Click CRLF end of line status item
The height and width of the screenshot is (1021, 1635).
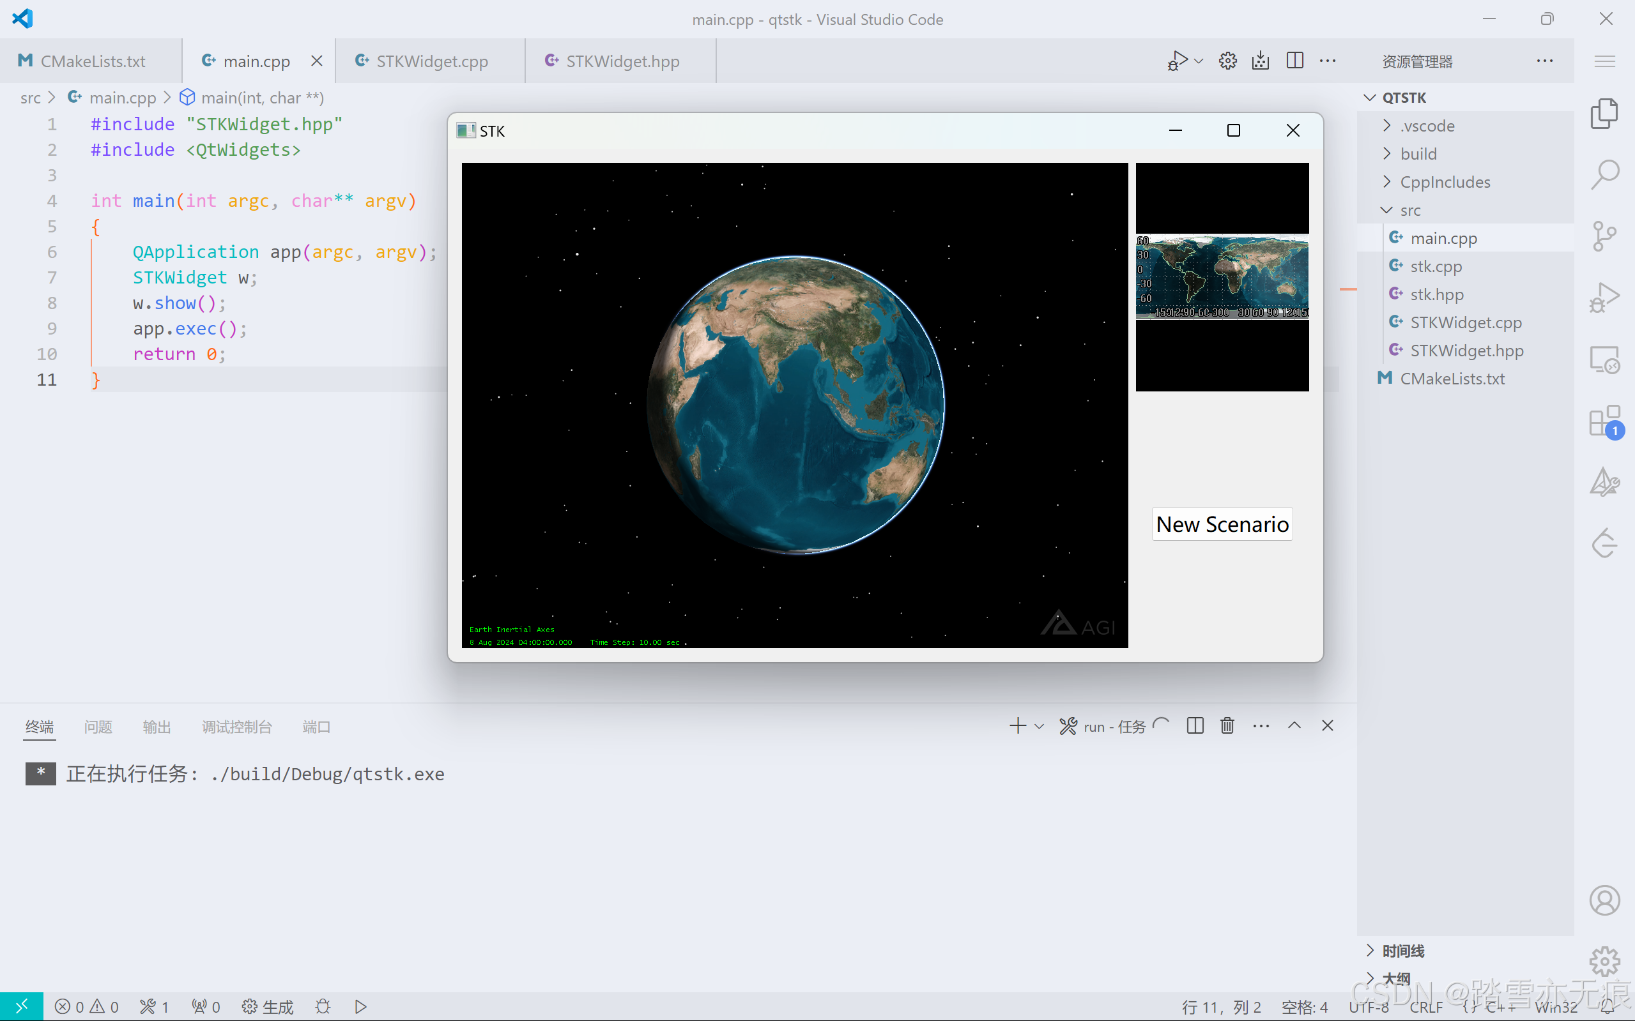[1426, 1007]
